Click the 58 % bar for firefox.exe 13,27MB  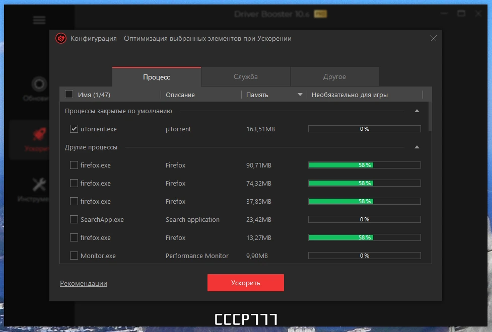pos(364,237)
